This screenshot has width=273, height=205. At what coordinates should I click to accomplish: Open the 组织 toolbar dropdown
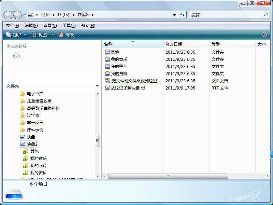coord(16,35)
